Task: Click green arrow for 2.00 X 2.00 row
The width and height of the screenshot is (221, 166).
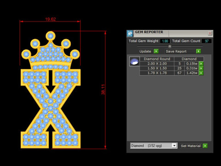Action: (201, 64)
